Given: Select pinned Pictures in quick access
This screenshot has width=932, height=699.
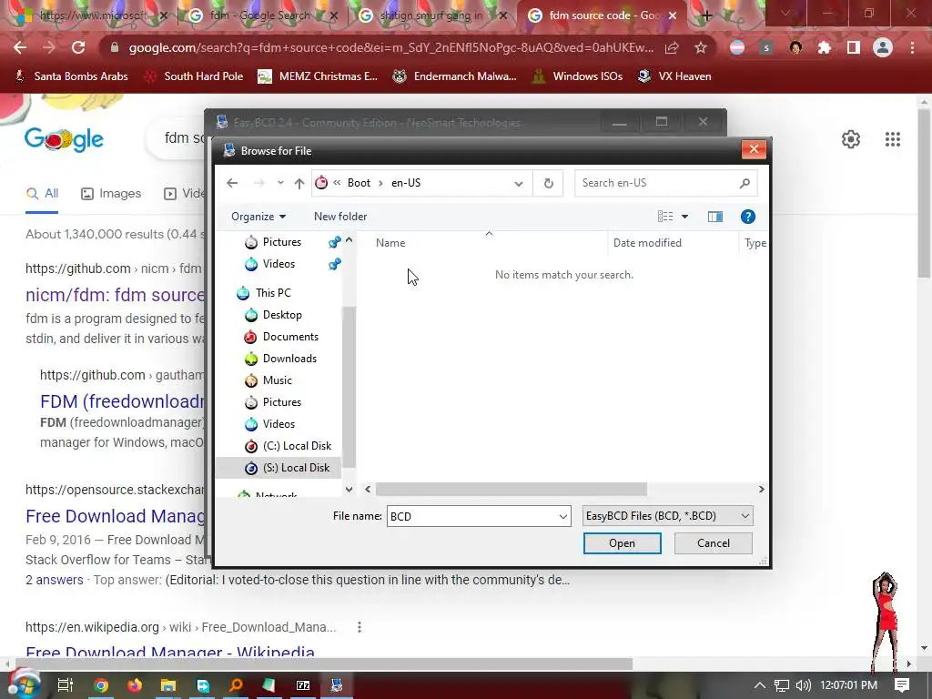Looking at the screenshot, I should click(281, 242).
